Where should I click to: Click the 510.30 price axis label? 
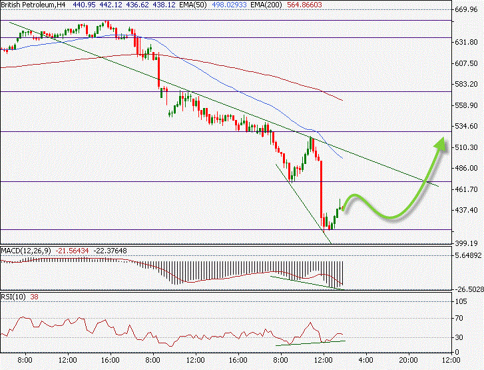click(466, 147)
